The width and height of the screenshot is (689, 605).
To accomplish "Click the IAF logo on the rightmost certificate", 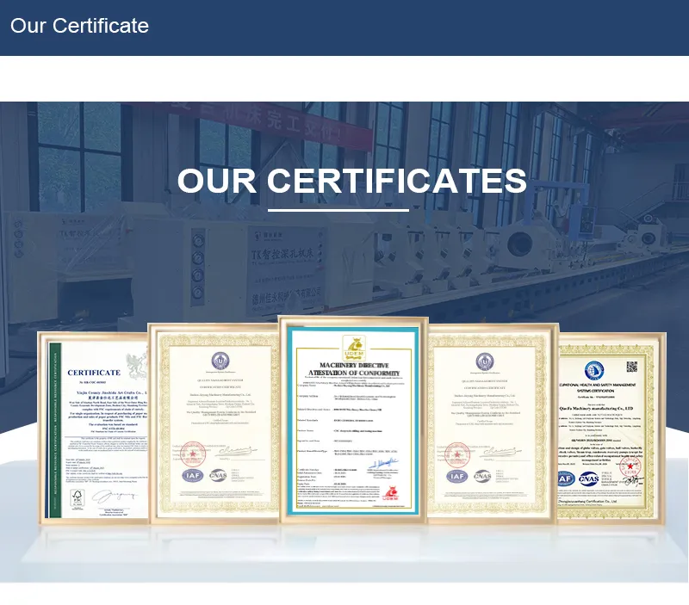I will [x=565, y=479].
